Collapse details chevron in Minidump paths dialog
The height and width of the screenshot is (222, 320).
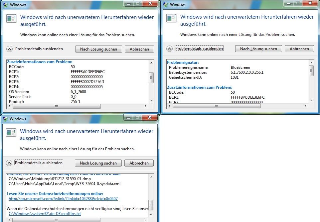pos(9,163)
